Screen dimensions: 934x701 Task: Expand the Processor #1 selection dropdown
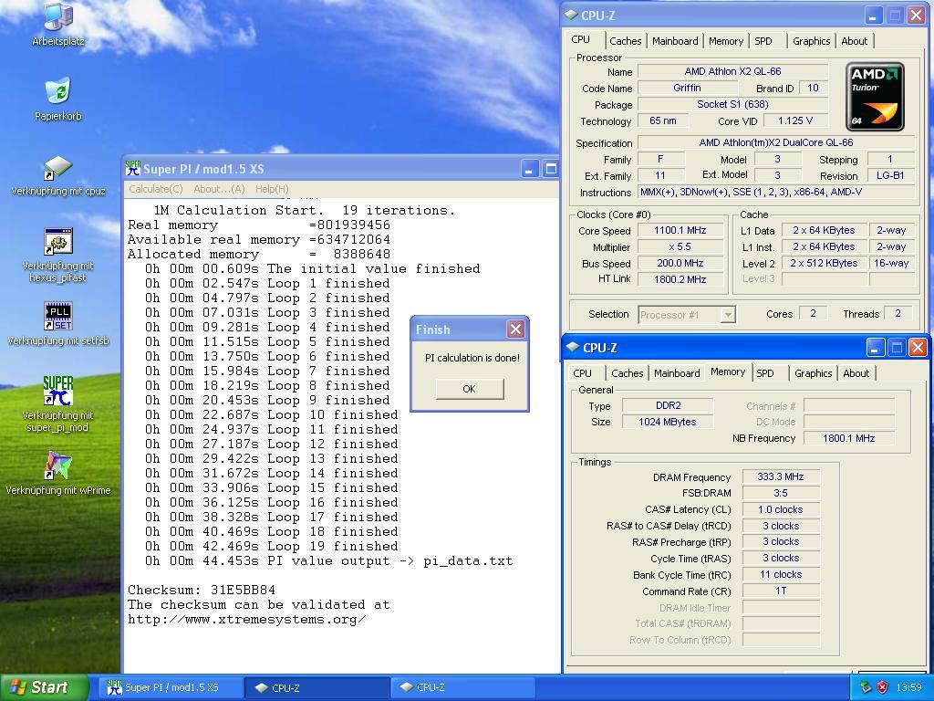(x=727, y=314)
